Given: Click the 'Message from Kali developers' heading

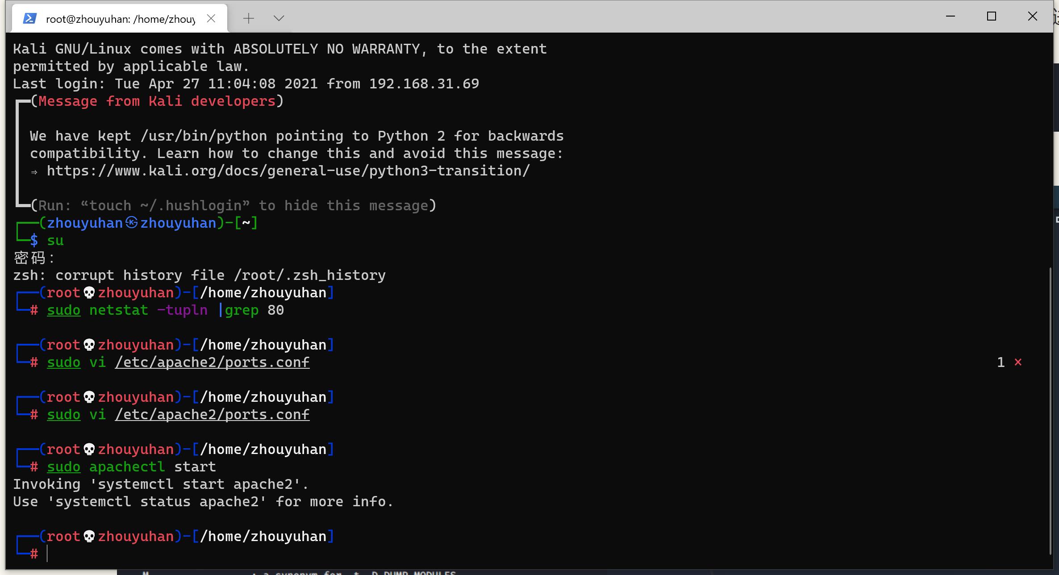Looking at the screenshot, I should 157,101.
